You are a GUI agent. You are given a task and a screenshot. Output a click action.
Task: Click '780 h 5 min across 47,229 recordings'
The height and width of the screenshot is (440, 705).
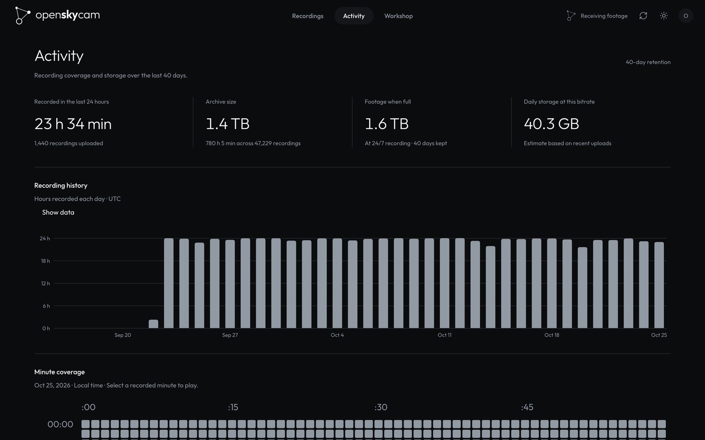[253, 143]
